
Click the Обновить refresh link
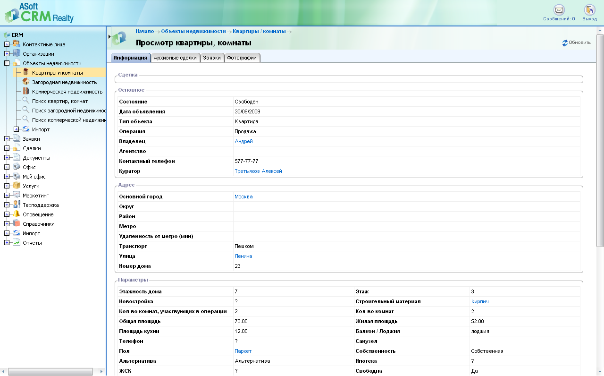tap(579, 43)
